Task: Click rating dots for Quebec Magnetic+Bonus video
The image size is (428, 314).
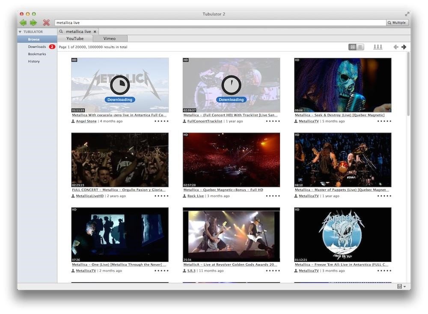Action: coord(273,196)
